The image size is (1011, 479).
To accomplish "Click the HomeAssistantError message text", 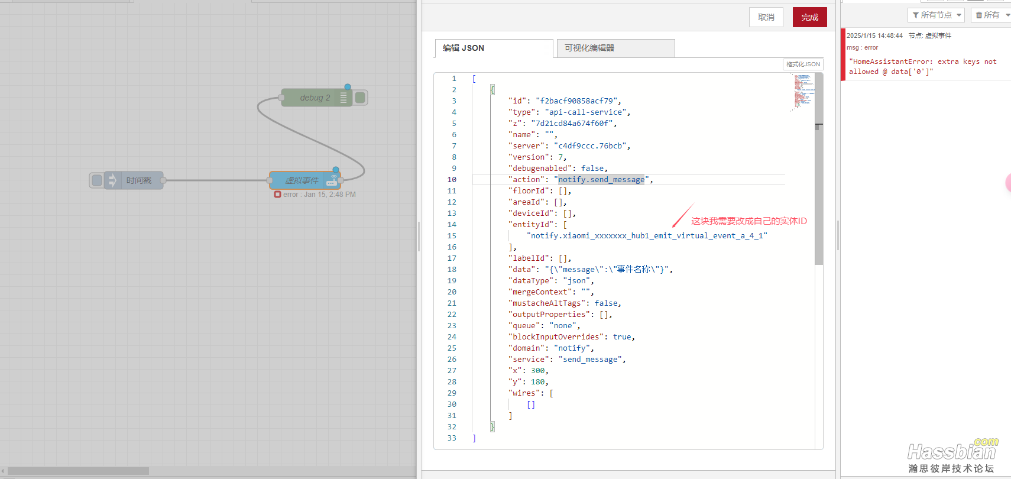I will (922, 66).
